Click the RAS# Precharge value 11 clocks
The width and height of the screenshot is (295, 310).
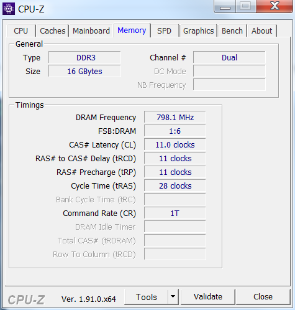(x=175, y=172)
